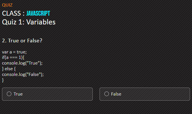This screenshot has height=114, width=192.
Task: Click the Quiz 1: Variables heading
Action: tap(29, 22)
